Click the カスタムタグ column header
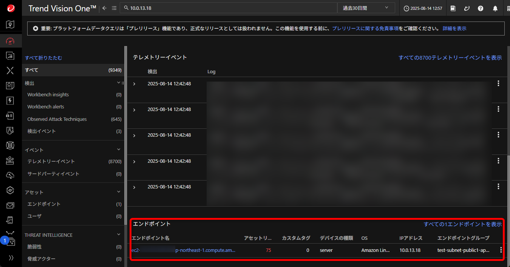 296,238
